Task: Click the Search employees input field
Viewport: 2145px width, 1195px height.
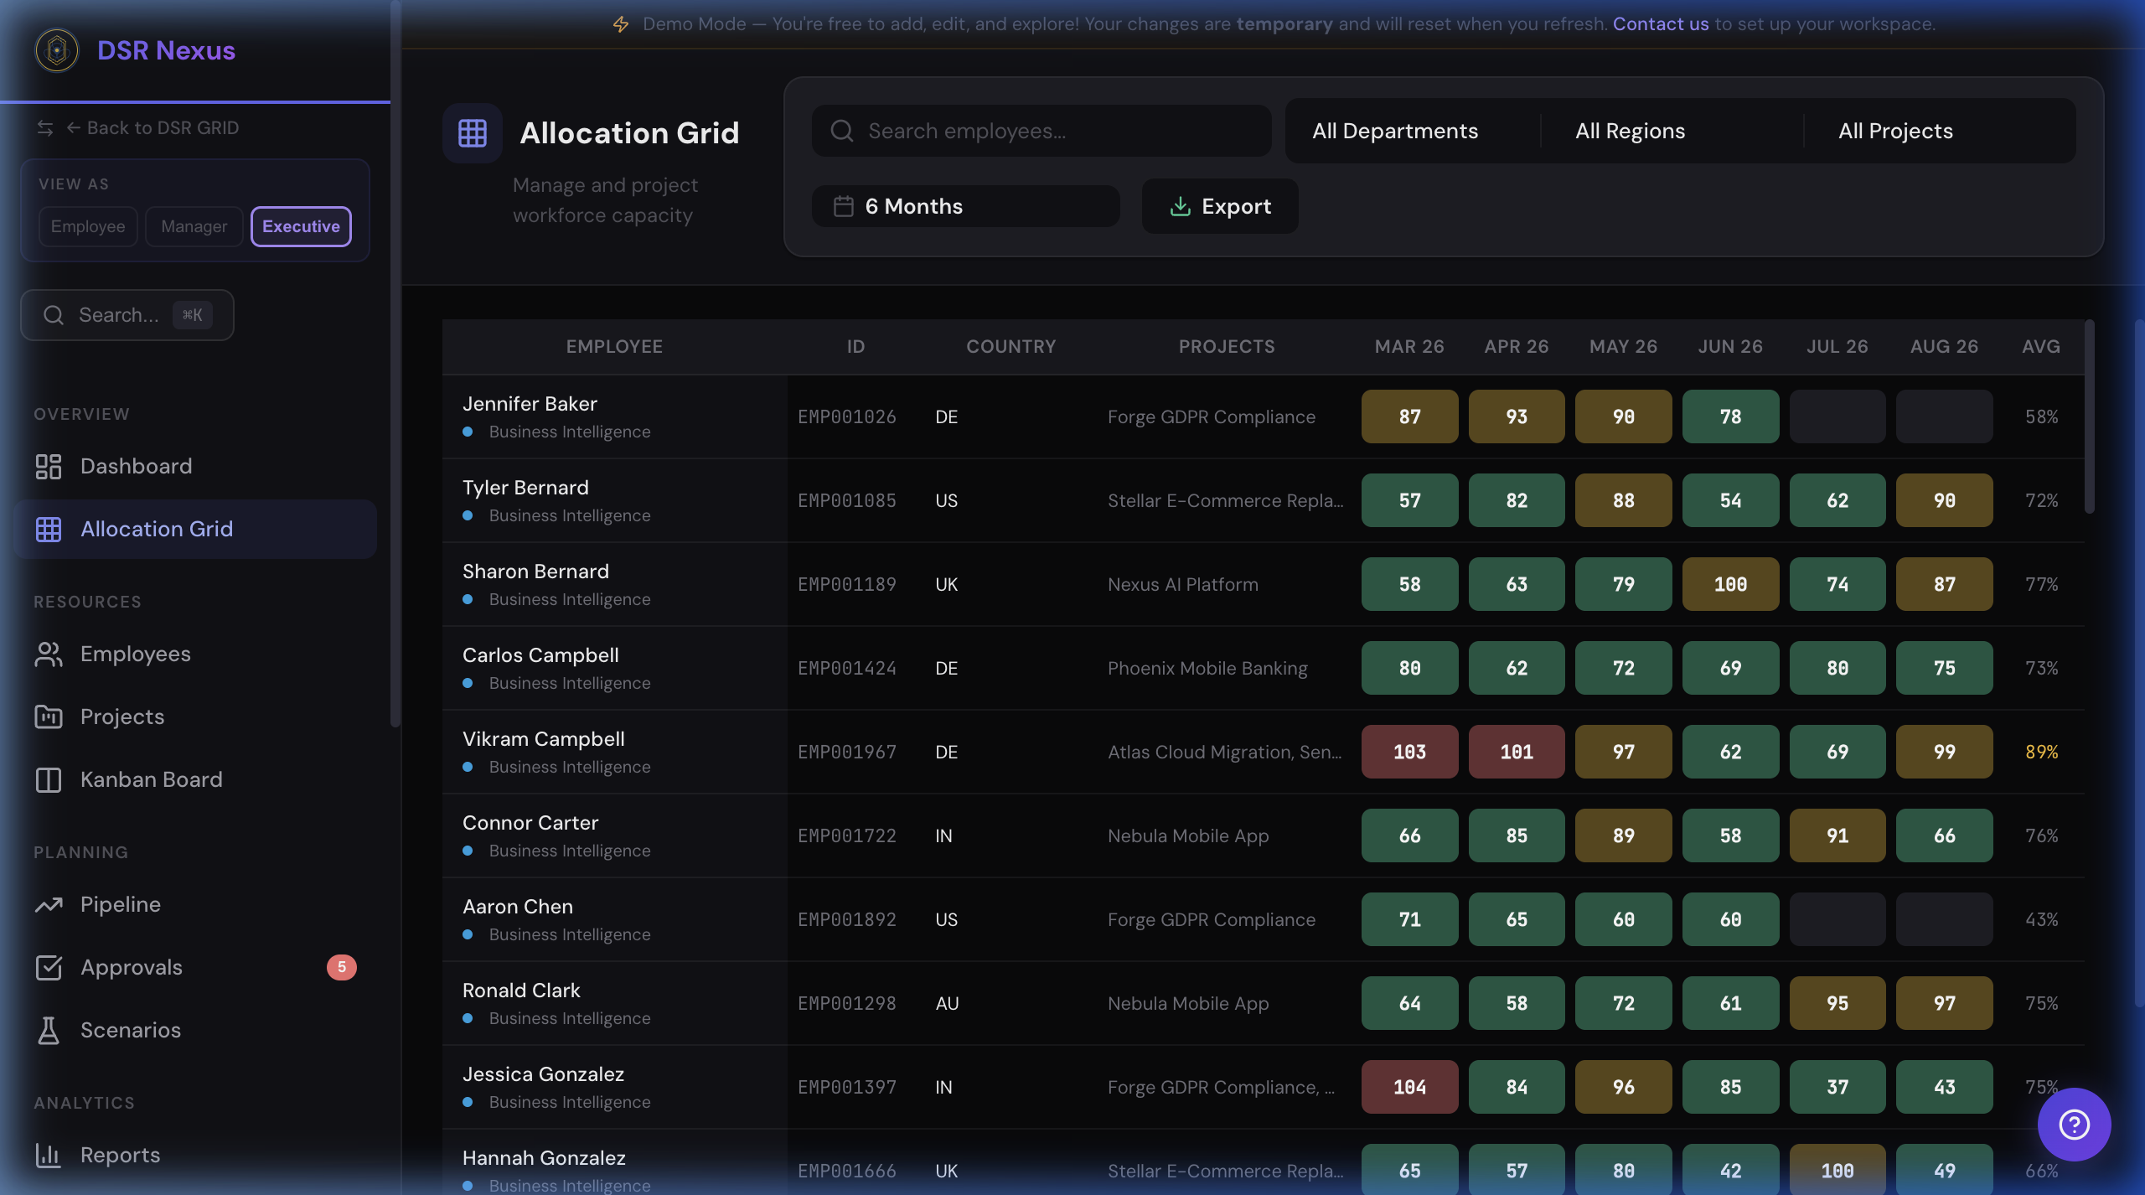Action: (x=1040, y=131)
